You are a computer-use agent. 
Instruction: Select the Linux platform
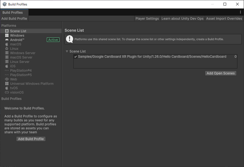pyautogui.click(x=31, y=48)
